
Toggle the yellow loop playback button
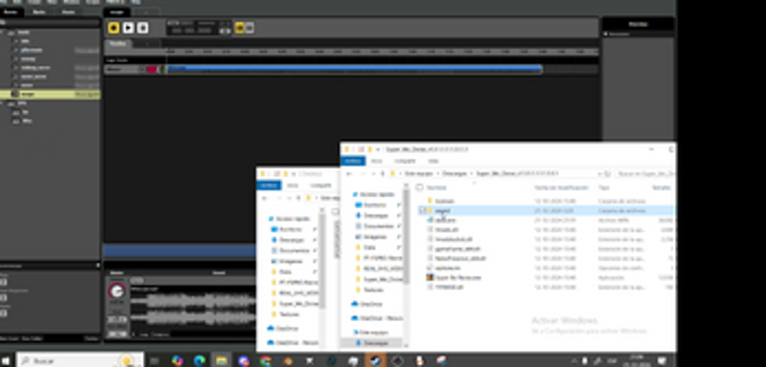pos(239,28)
